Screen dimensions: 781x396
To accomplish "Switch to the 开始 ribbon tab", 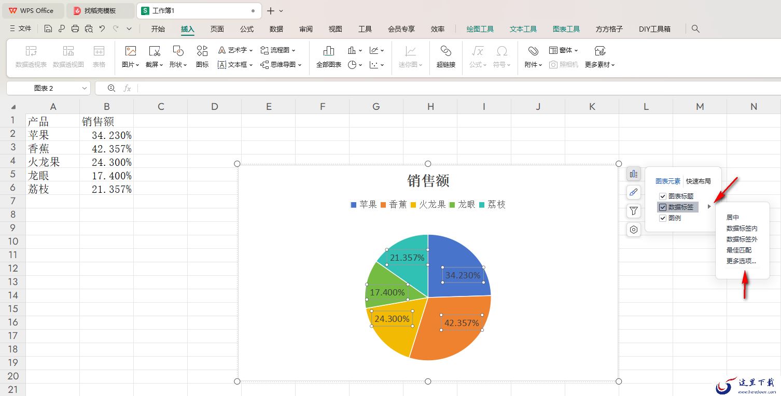I will (158, 29).
